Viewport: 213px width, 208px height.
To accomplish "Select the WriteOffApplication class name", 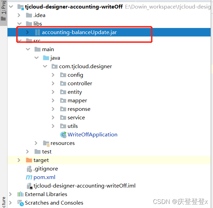I will (93, 135).
